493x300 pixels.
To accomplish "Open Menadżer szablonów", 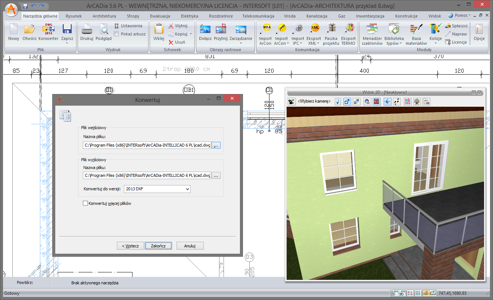I will point(372,34).
